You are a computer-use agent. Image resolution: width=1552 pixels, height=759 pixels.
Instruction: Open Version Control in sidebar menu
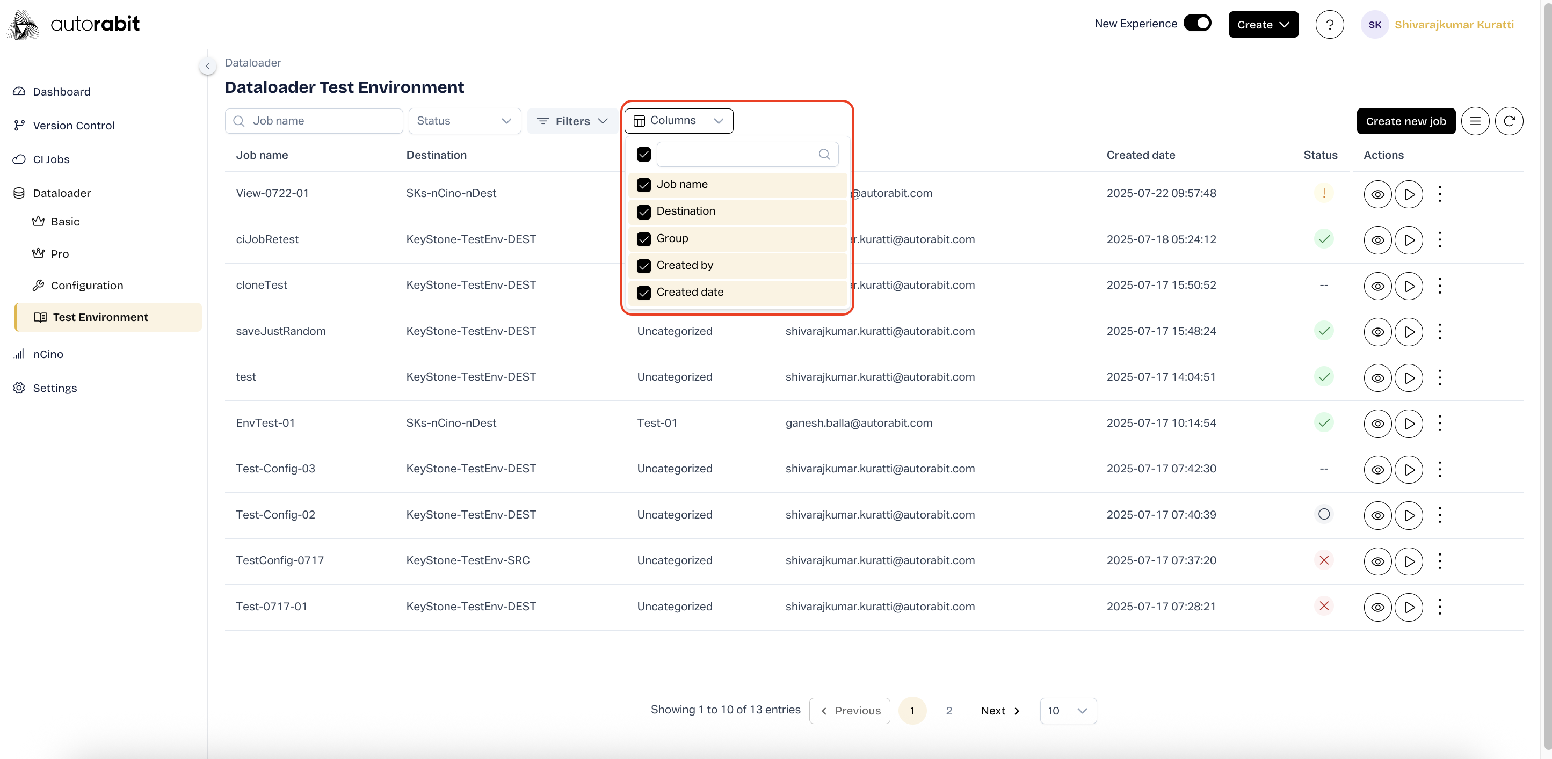[74, 125]
